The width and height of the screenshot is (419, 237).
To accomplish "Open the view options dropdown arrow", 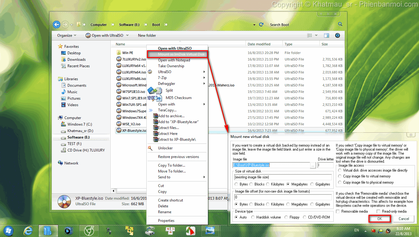I will click(x=316, y=35).
